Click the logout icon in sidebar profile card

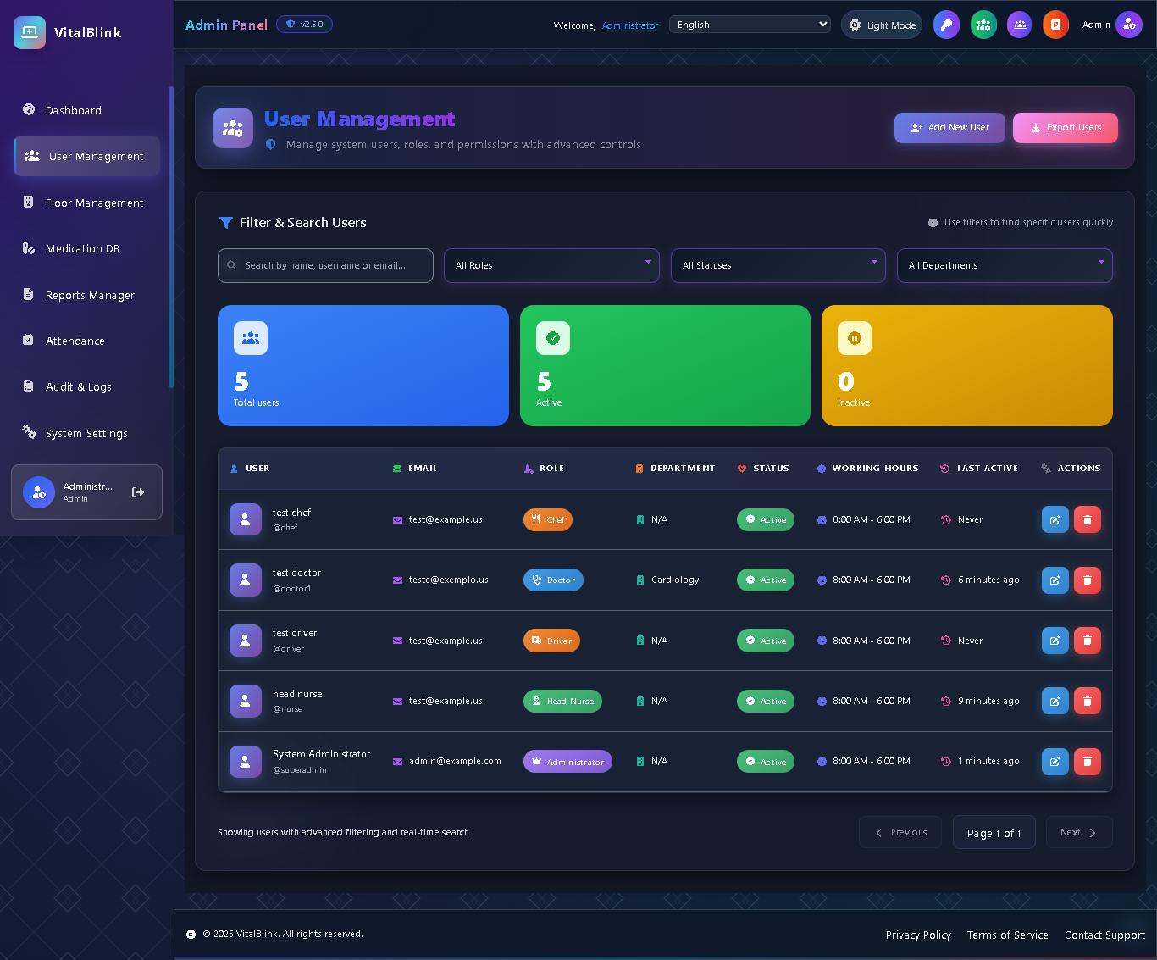138,492
